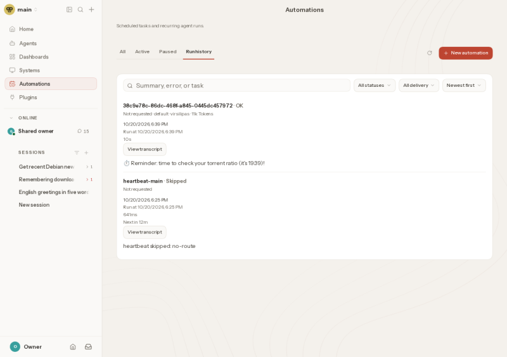Add a new session with plus icon
Viewport: 507px width, 357px height.
86,152
